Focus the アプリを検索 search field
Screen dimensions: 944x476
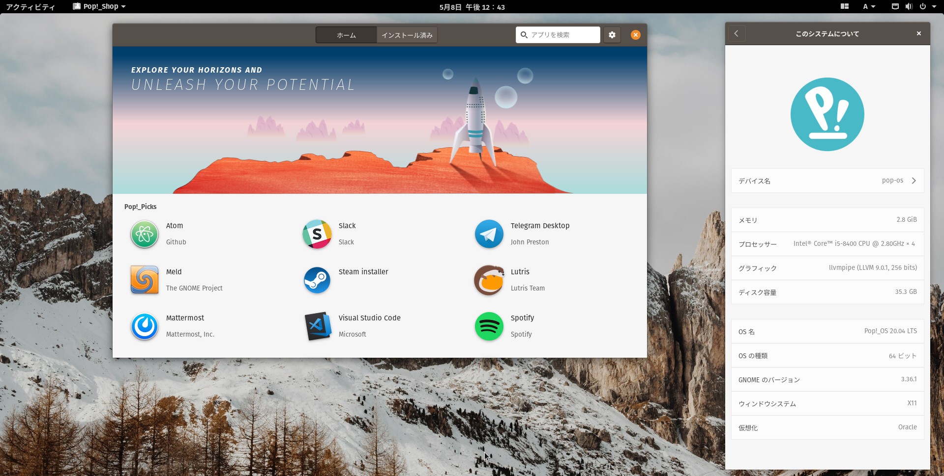tap(558, 35)
